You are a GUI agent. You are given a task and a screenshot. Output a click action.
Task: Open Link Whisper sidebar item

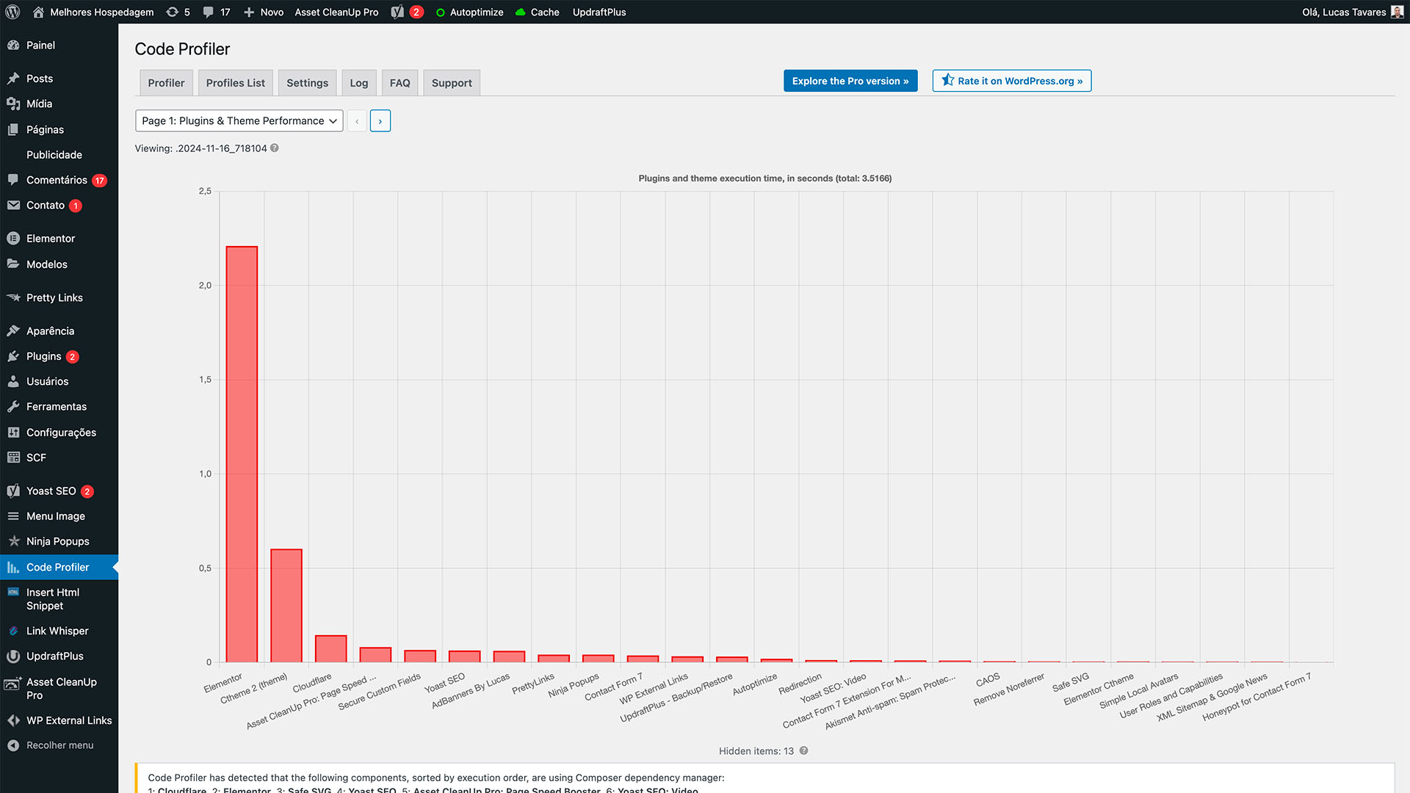coord(59,631)
